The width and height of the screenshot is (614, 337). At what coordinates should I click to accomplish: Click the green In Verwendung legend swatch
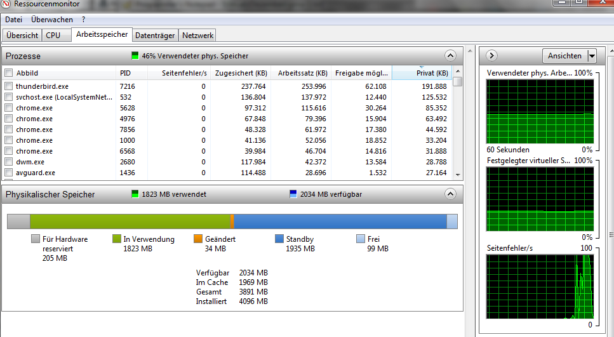tap(117, 239)
